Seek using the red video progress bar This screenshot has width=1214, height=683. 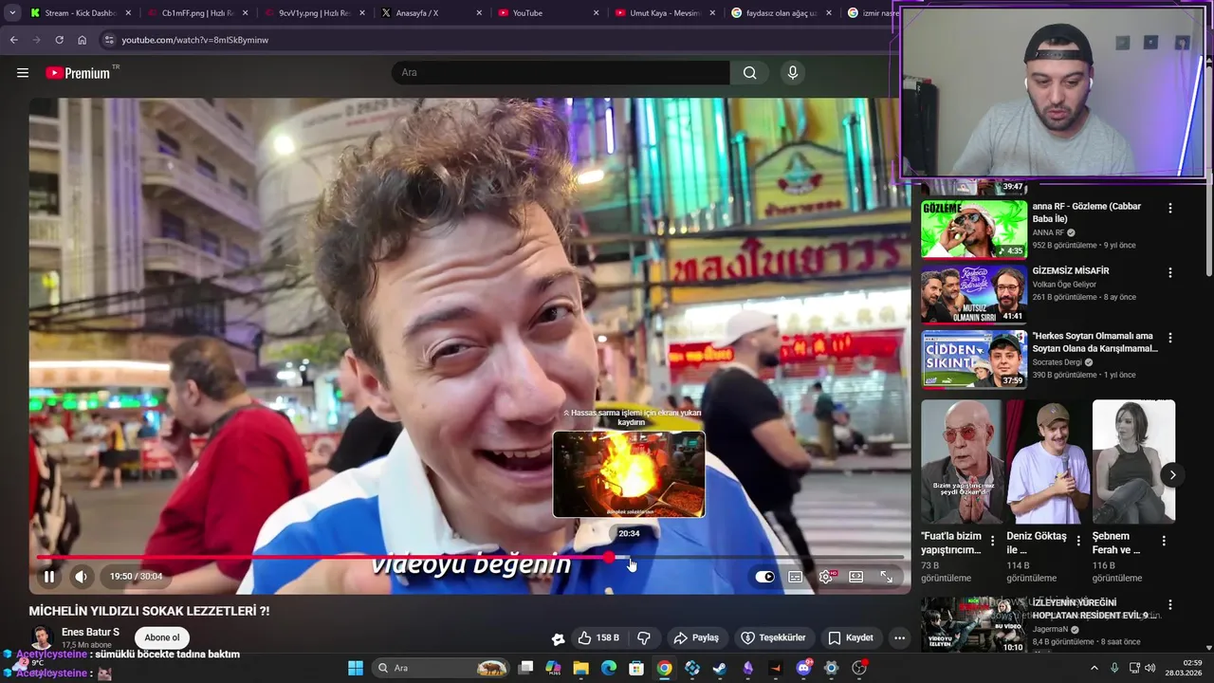click(x=469, y=558)
